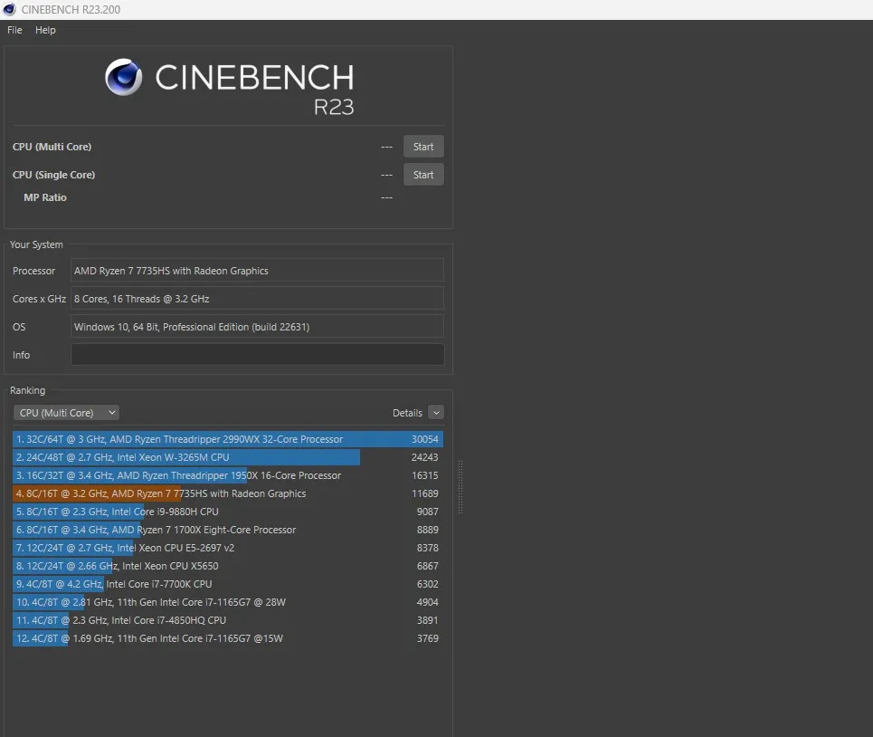This screenshot has height=737, width=873.
Task: Click the Info input field
Action: pyautogui.click(x=257, y=355)
